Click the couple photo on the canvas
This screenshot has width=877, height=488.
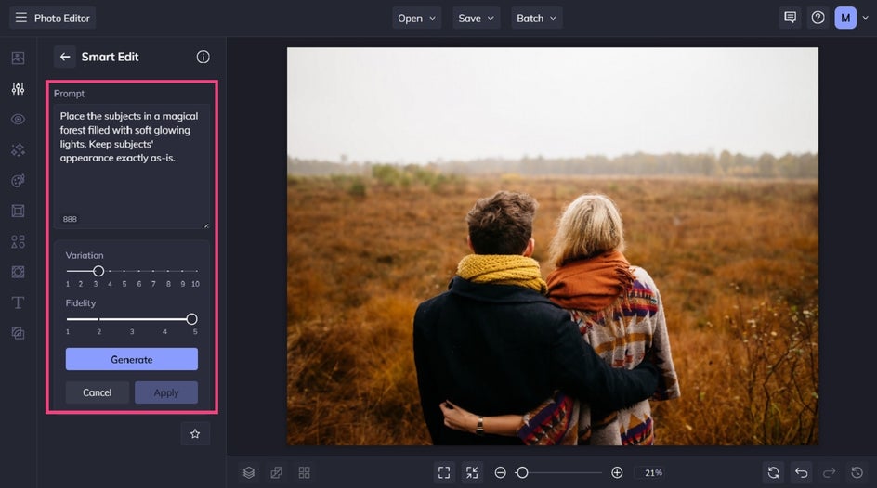[x=553, y=246]
